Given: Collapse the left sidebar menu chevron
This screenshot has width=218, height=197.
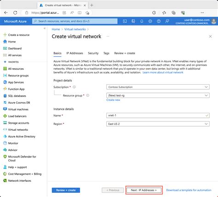Looking at the screenshot, I should 45,28.
